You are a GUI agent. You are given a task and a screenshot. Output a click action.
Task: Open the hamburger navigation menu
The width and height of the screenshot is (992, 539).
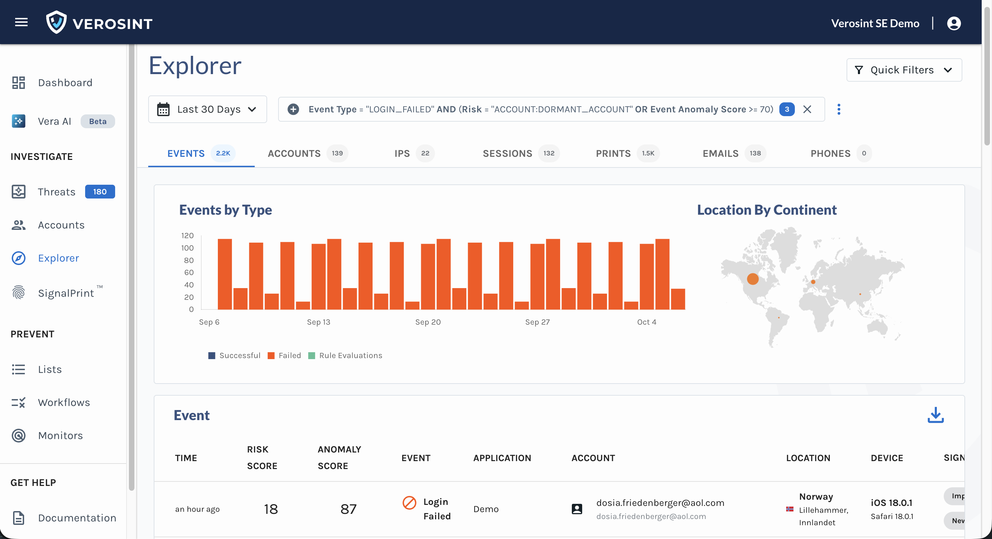pos(21,22)
